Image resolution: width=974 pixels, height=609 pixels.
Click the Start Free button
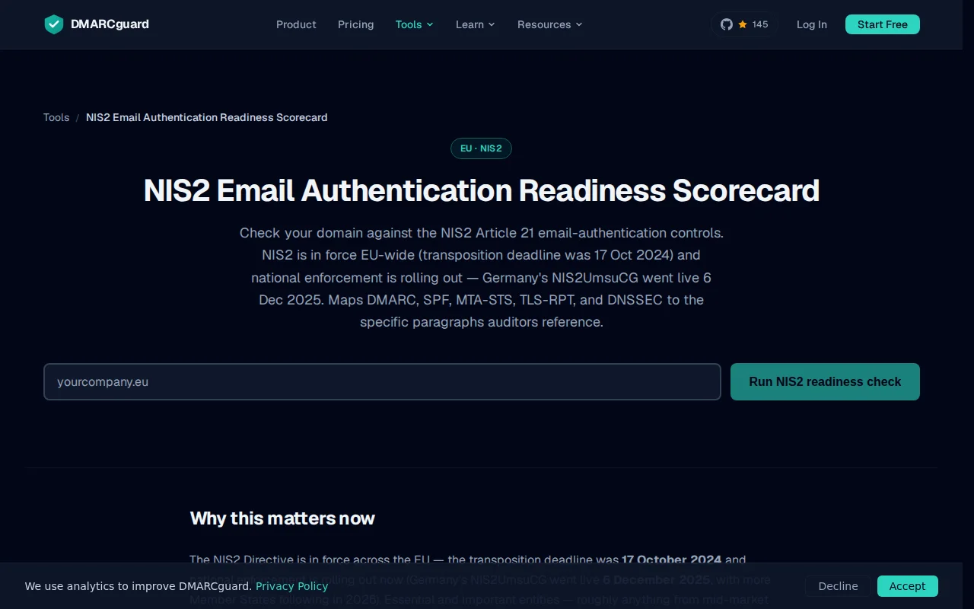[883, 24]
